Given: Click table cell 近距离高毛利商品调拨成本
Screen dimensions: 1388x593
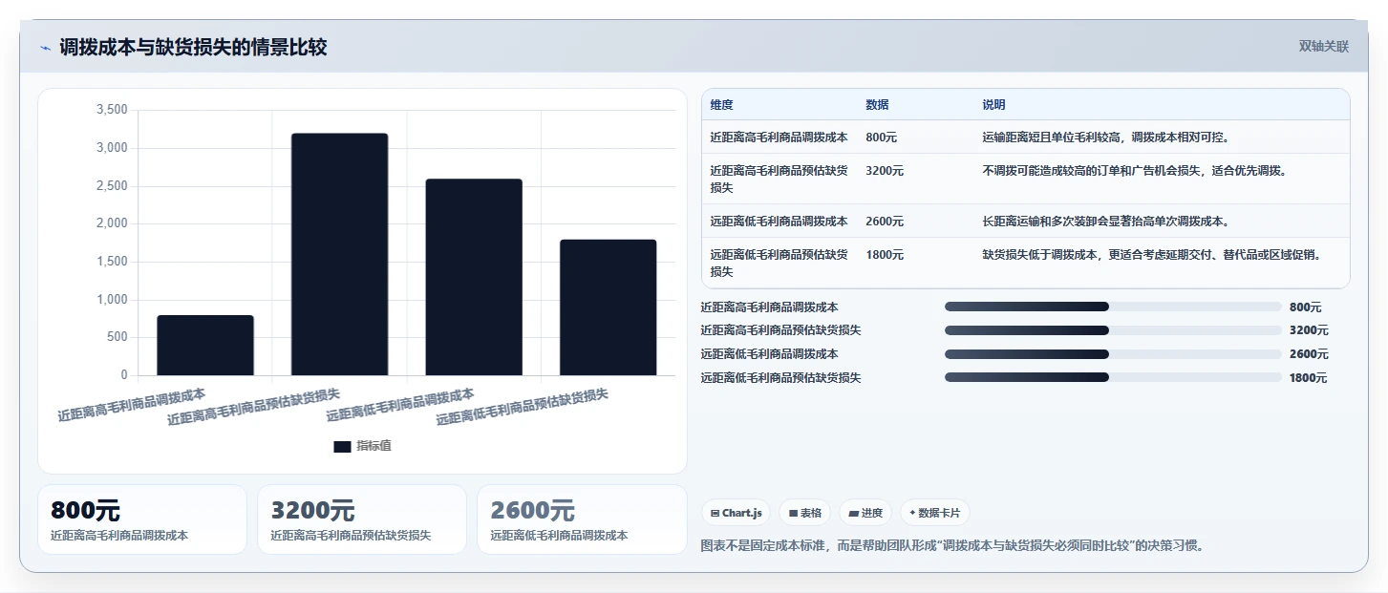Looking at the screenshot, I should [x=779, y=138].
